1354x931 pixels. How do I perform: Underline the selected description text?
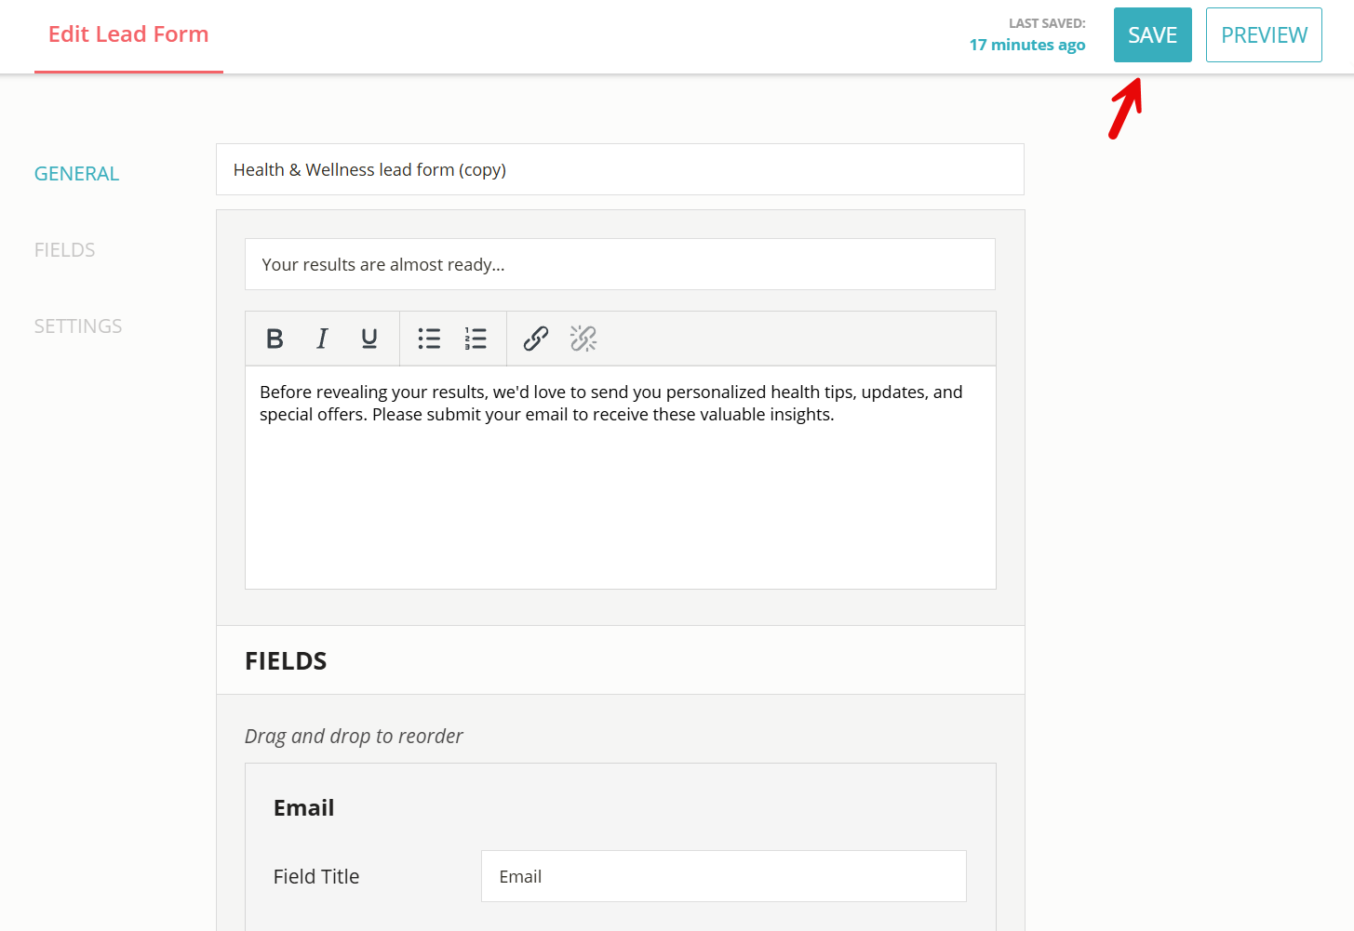(x=369, y=339)
